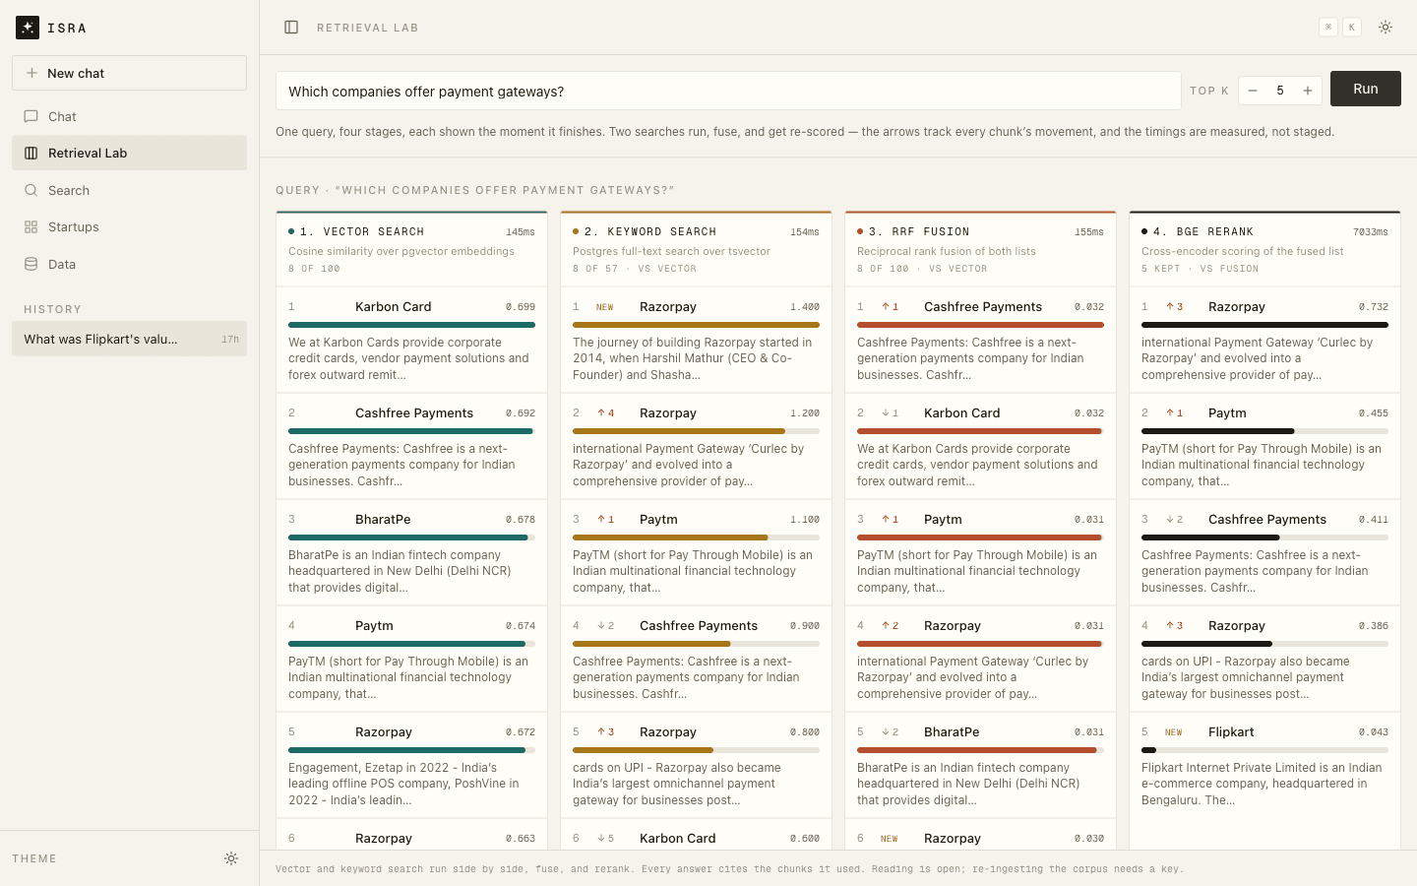
Task: Click the K shortcut key badge
Action: click(1352, 28)
